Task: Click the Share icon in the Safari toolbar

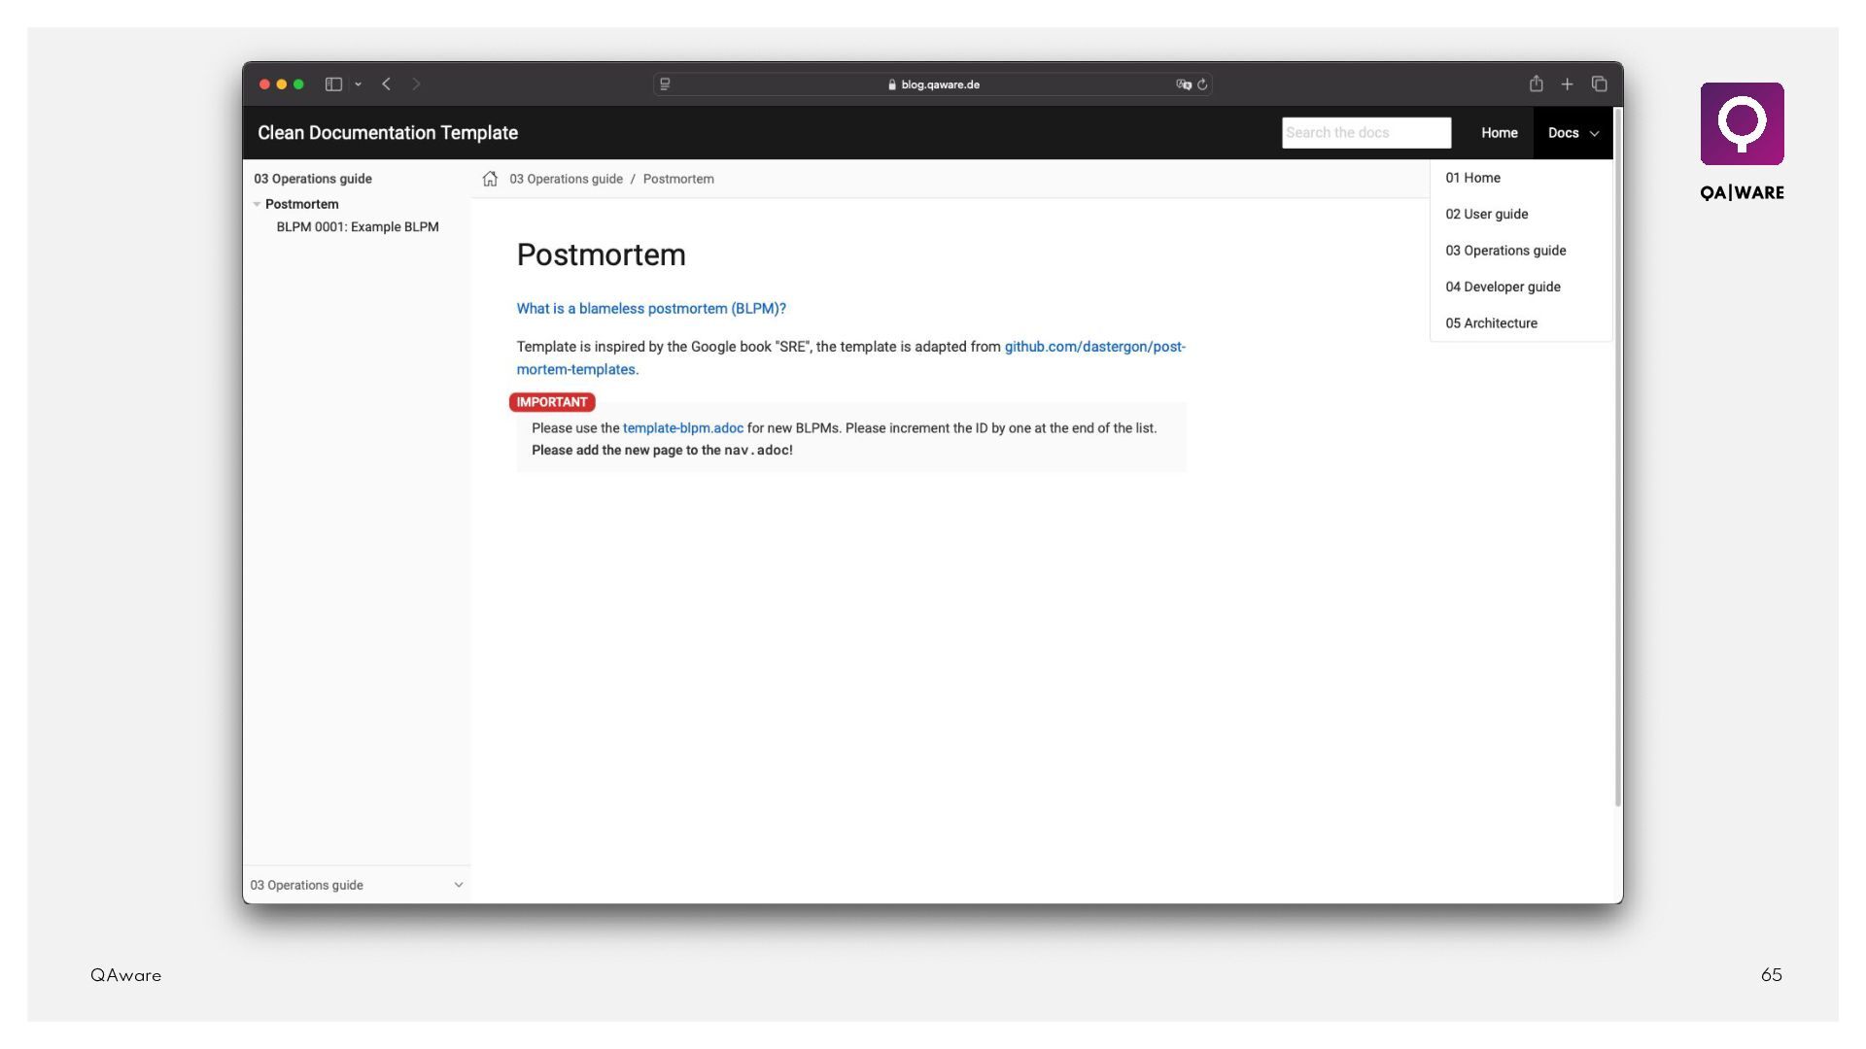Action: [x=1536, y=85]
